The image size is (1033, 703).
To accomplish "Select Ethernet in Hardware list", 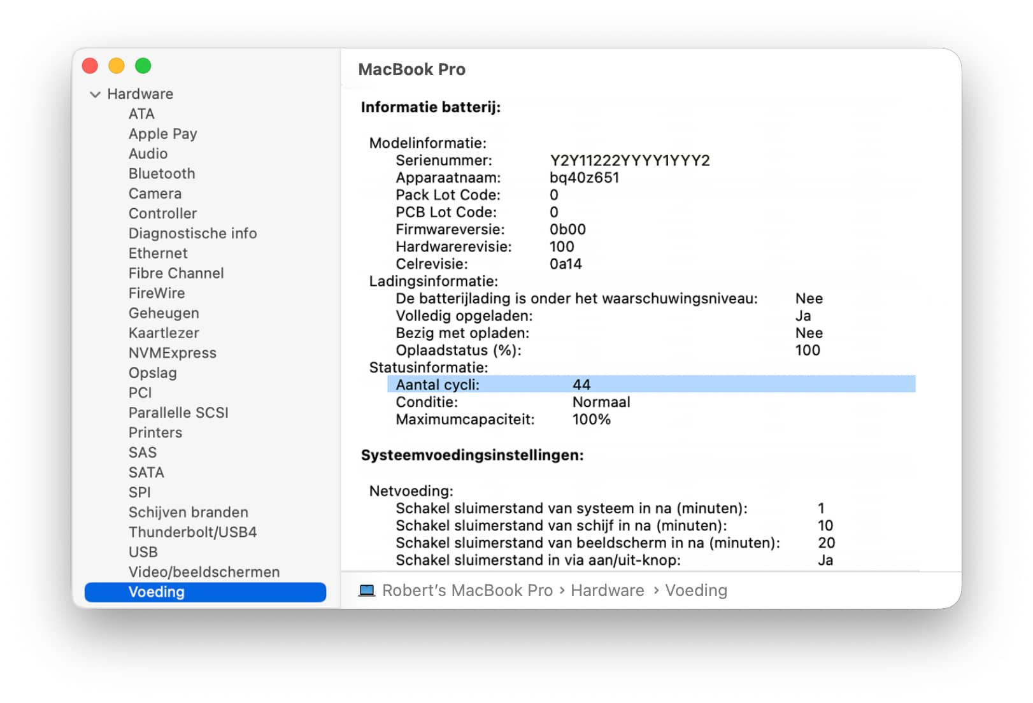I will [158, 253].
